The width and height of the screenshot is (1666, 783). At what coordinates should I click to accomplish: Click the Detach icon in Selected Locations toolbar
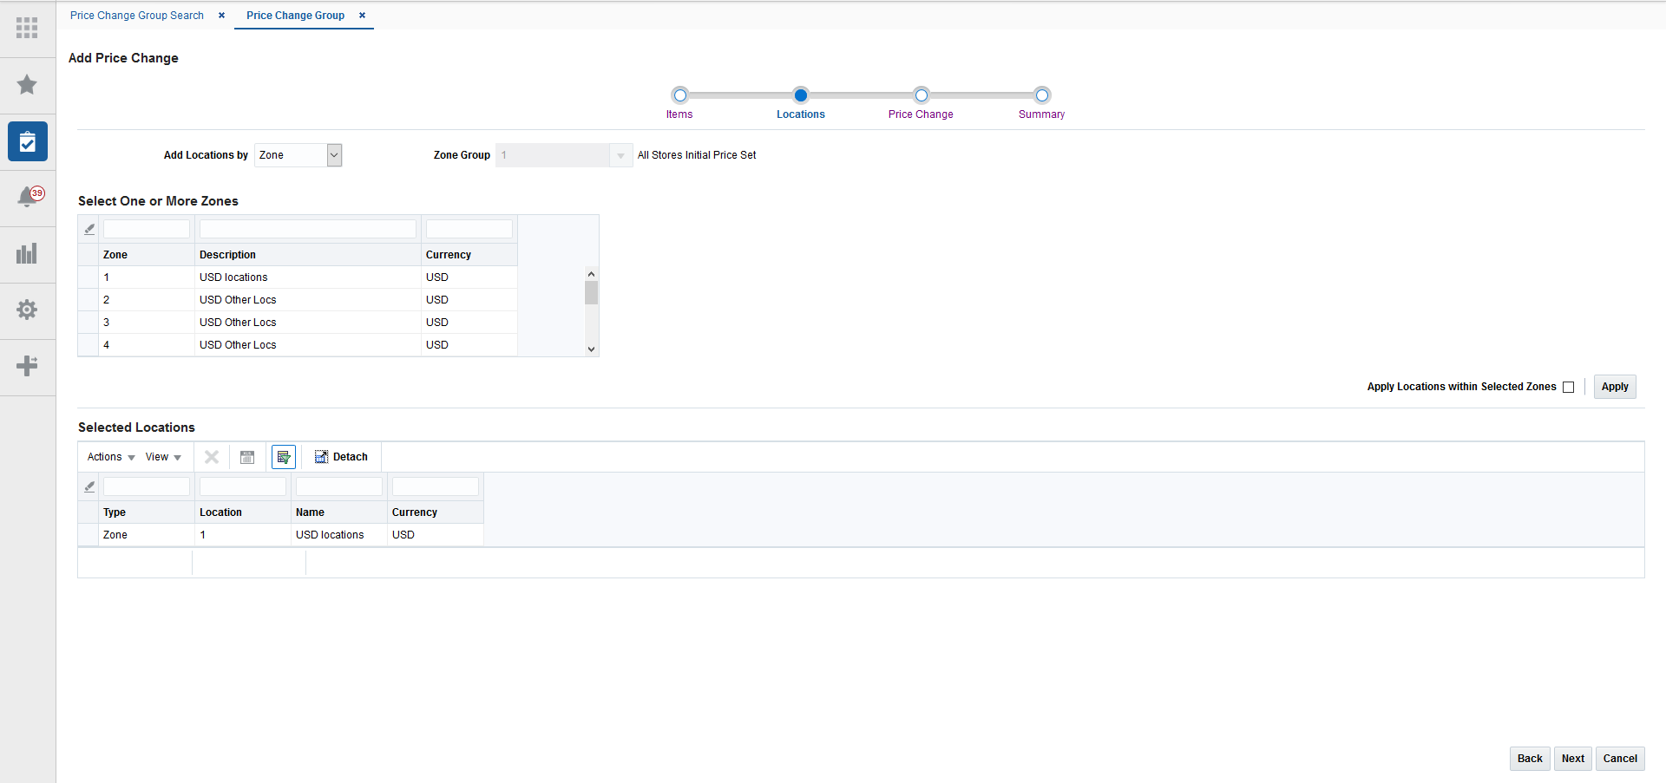(341, 457)
